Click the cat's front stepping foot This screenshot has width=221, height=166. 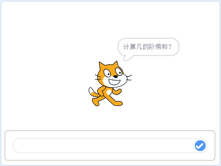[118, 103]
